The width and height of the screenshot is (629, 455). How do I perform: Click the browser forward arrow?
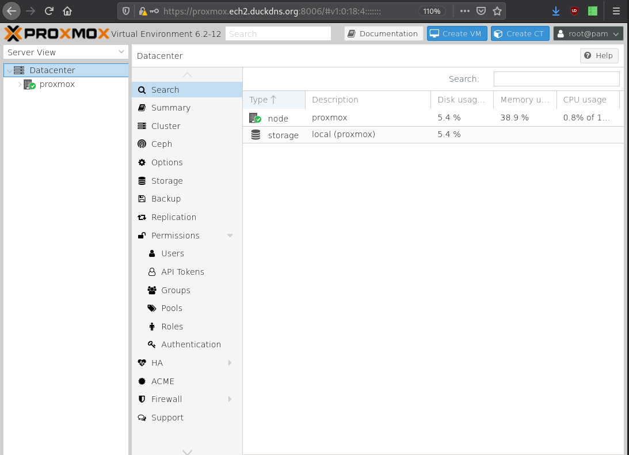(x=30, y=11)
